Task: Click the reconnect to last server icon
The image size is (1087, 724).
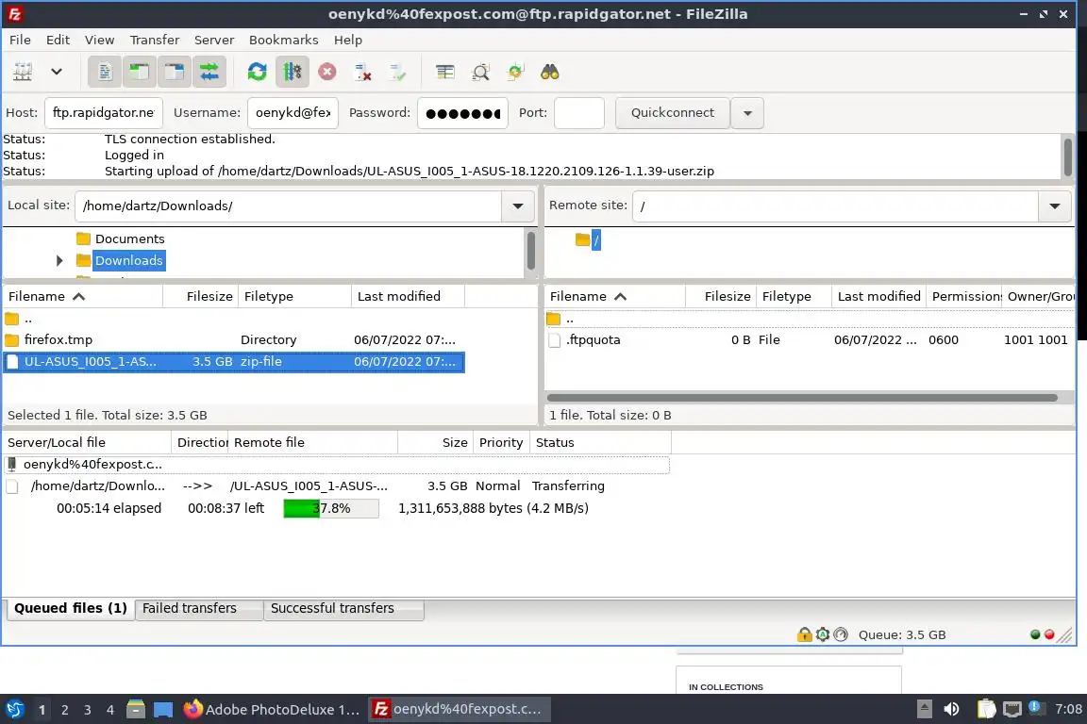Action: pyautogui.click(x=397, y=72)
